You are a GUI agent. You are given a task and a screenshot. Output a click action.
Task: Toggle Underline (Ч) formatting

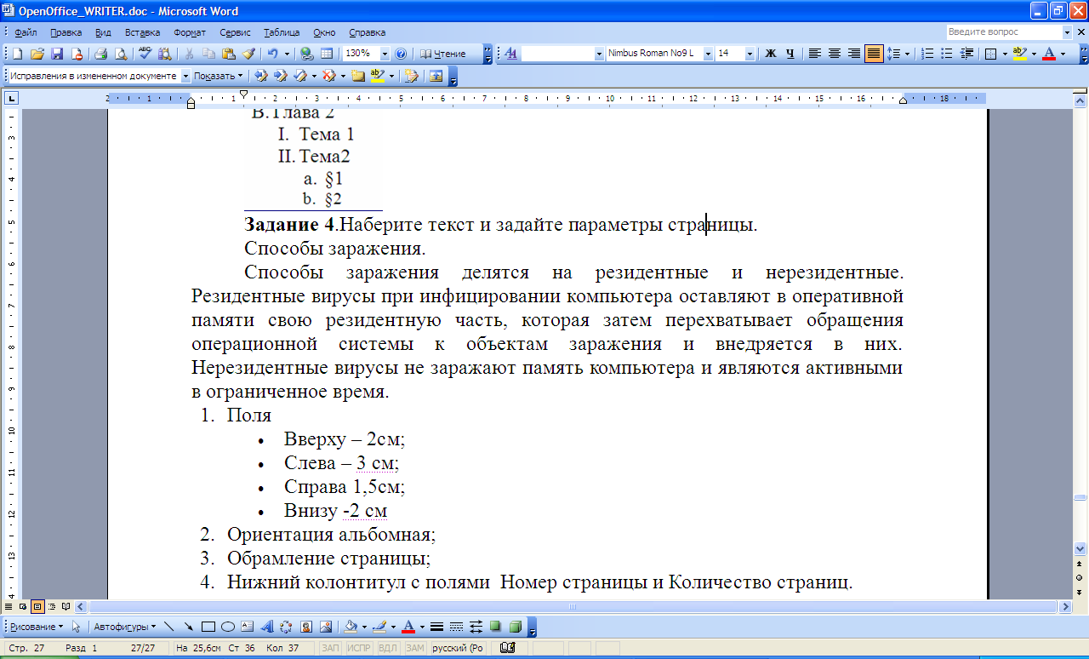click(790, 54)
